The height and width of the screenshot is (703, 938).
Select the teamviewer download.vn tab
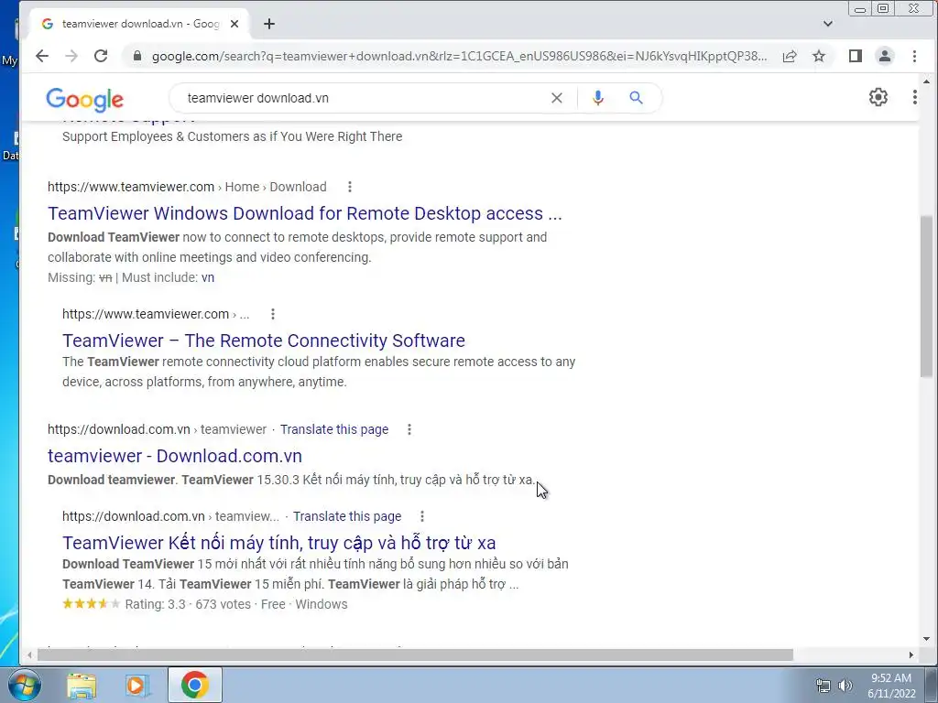(x=140, y=24)
